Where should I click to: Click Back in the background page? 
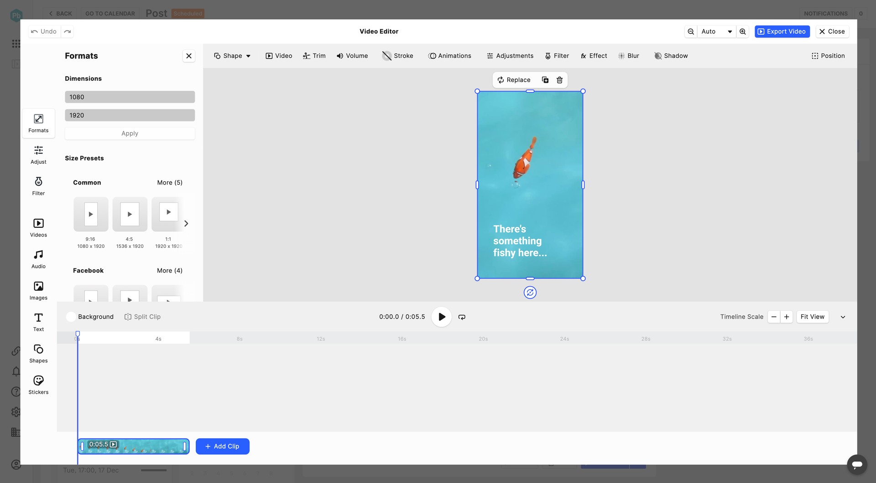coord(60,14)
